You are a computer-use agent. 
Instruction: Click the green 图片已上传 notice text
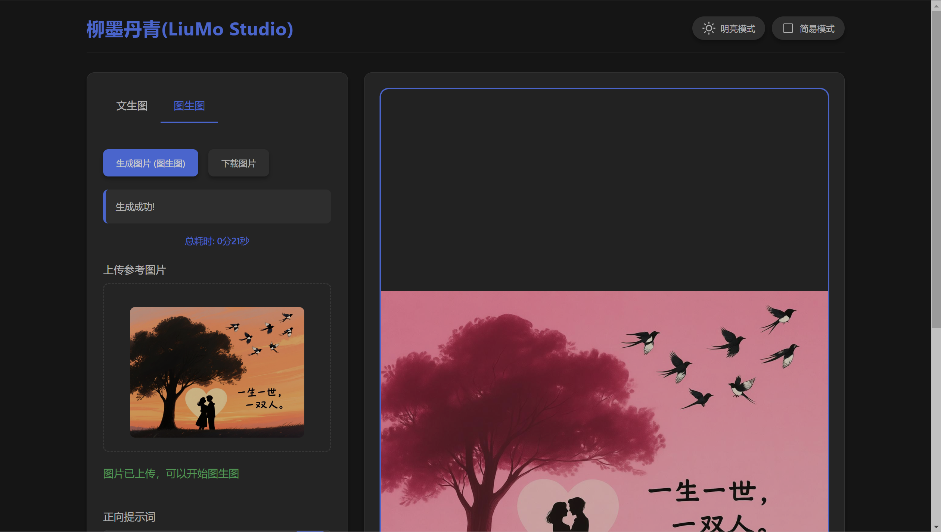tap(171, 474)
